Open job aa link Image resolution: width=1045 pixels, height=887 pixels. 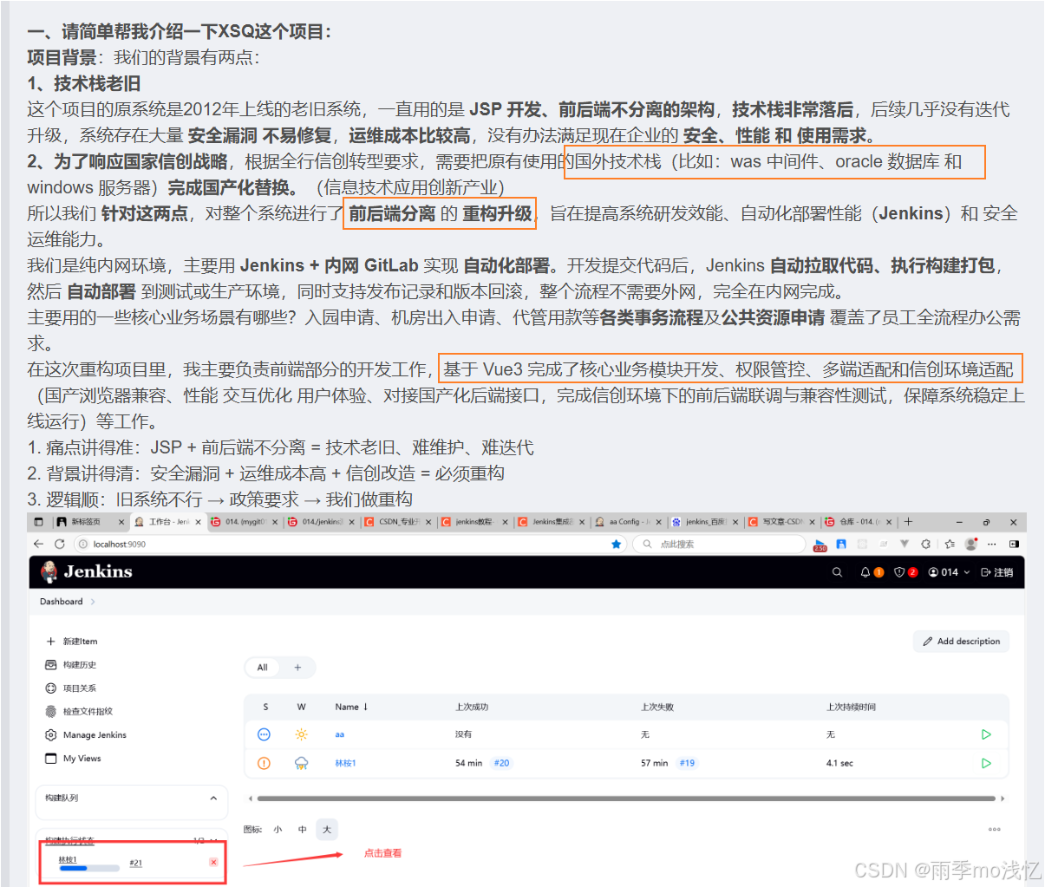coord(339,734)
